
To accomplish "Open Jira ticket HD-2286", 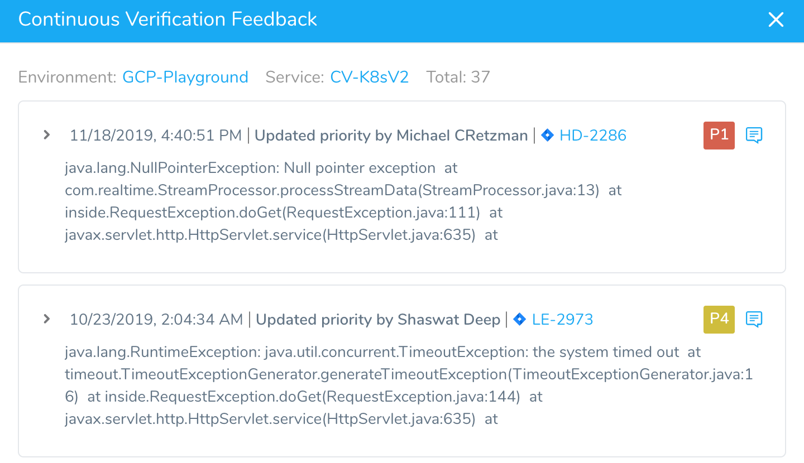I will tap(593, 136).
